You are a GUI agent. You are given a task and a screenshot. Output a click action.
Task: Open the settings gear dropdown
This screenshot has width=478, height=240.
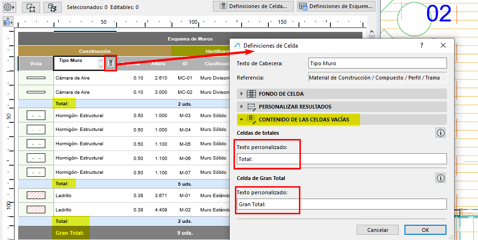(10, 7)
